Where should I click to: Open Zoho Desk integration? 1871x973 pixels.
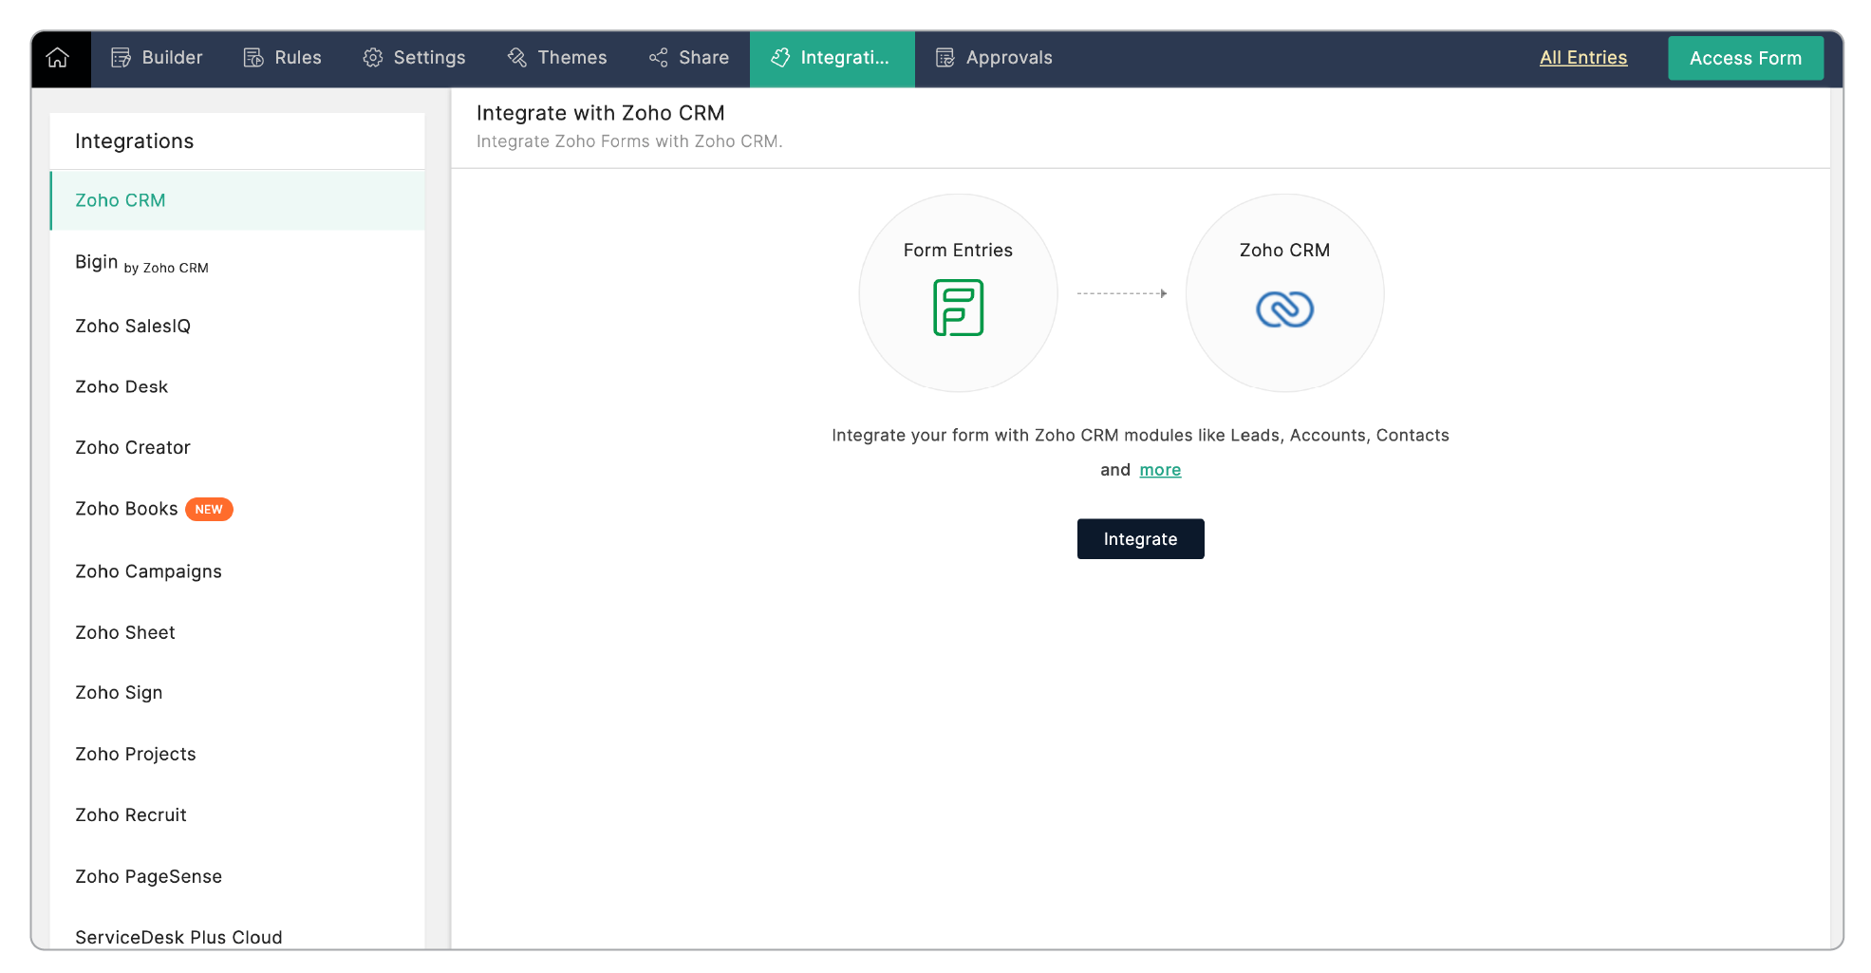click(237, 386)
